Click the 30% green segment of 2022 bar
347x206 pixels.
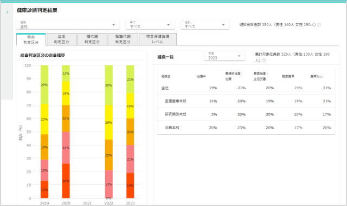point(108,85)
